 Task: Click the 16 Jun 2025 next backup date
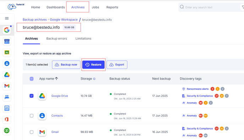(160, 132)
